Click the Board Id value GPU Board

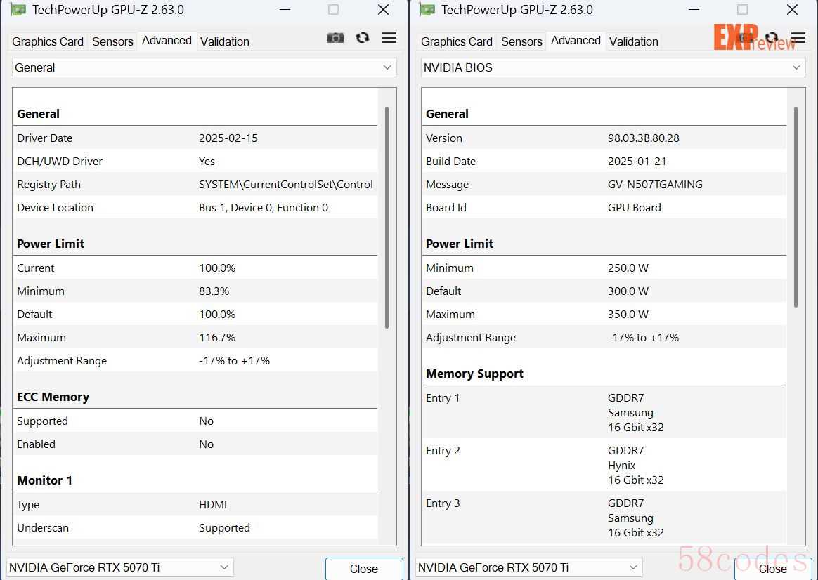tap(635, 207)
